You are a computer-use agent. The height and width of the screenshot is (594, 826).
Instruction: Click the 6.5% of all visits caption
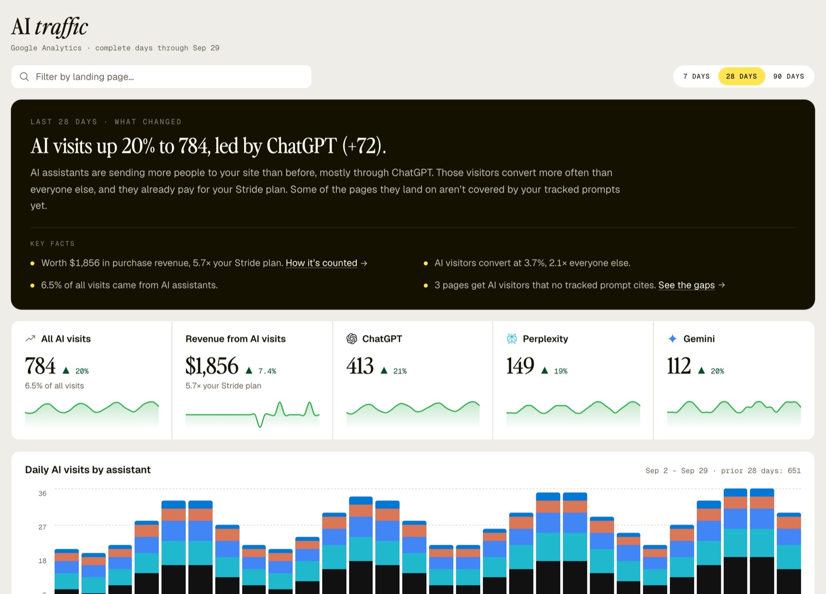[54, 386]
